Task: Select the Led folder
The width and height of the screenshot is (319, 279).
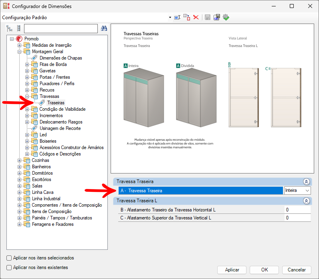Action: click(x=43, y=135)
